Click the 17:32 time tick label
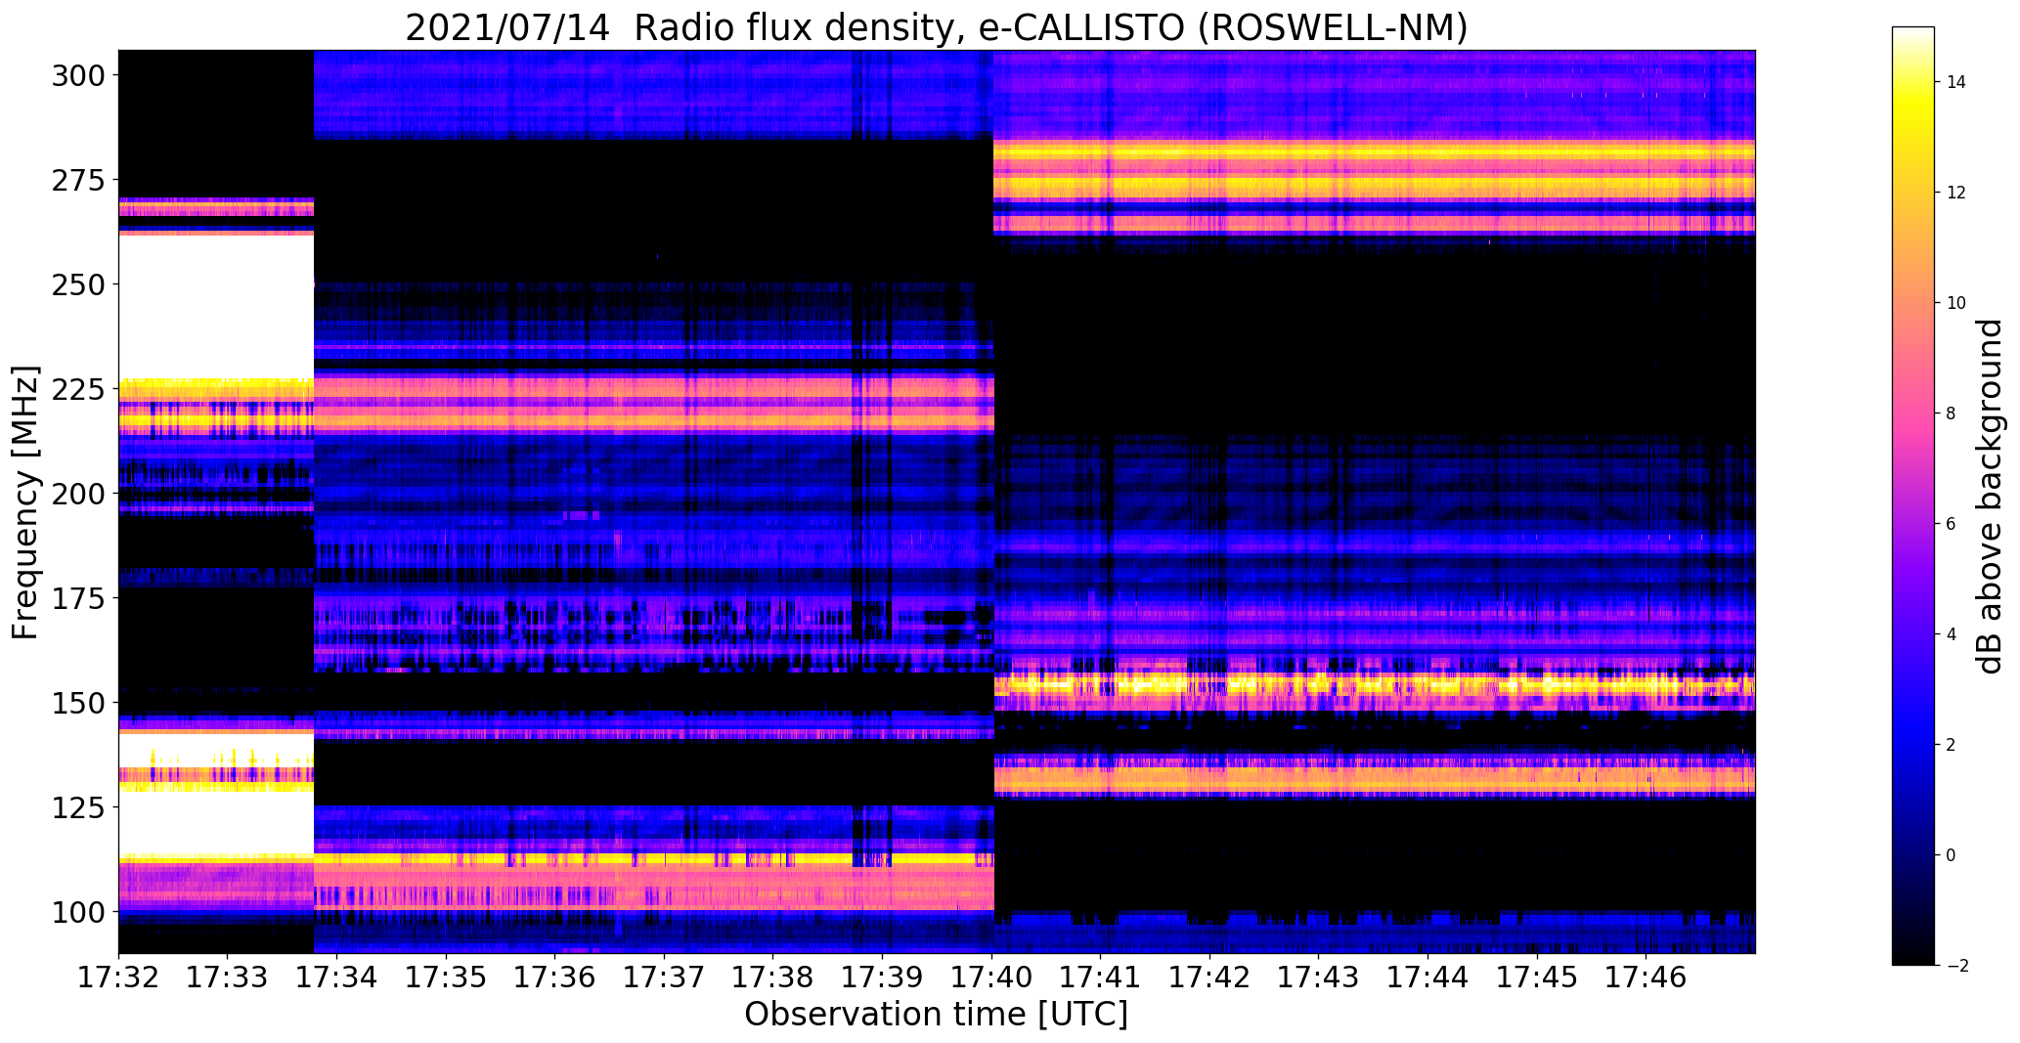This screenshot has width=2020, height=1043. click(118, 977)
